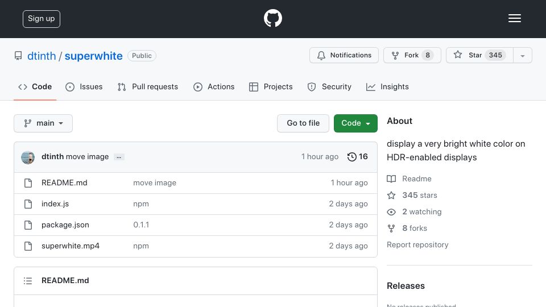Open the Readme link in About

(417, 179)
